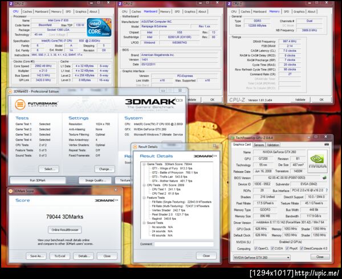Select the Graphics Card tab in GPU-Z
This screenshot has height=279, width=342.
[x=242, y=145]
